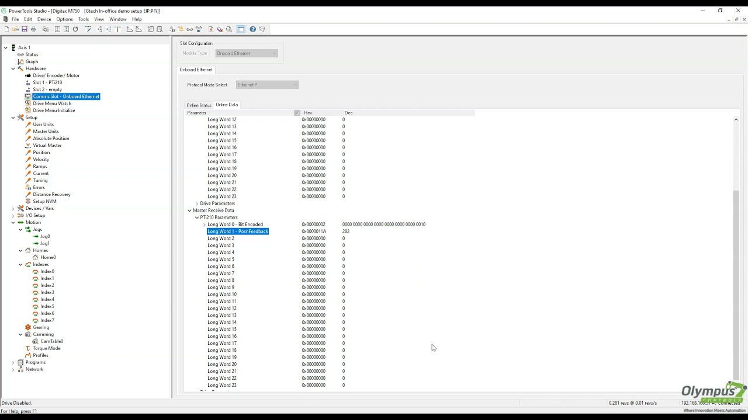Expand the Devices / Vars node
Image resolution: width=748 pixels, height=420 pixels.
[13, 209]
